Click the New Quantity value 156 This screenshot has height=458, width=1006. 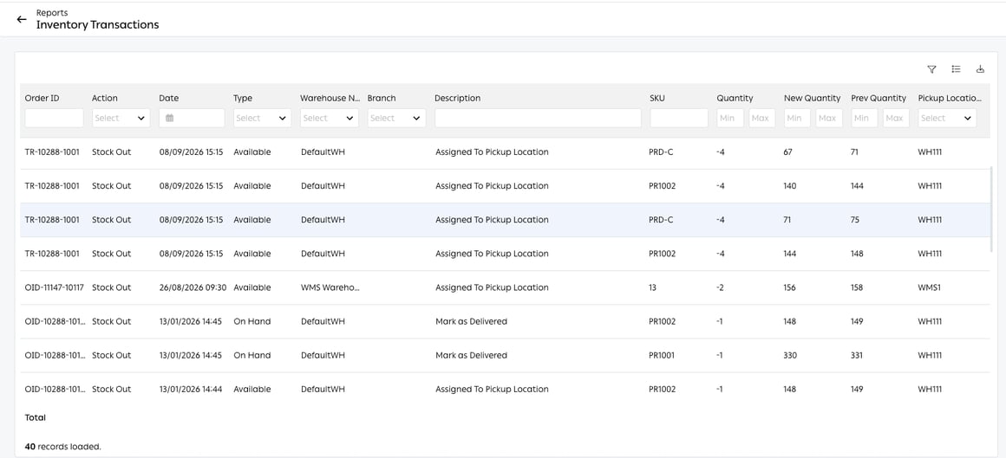790,287
